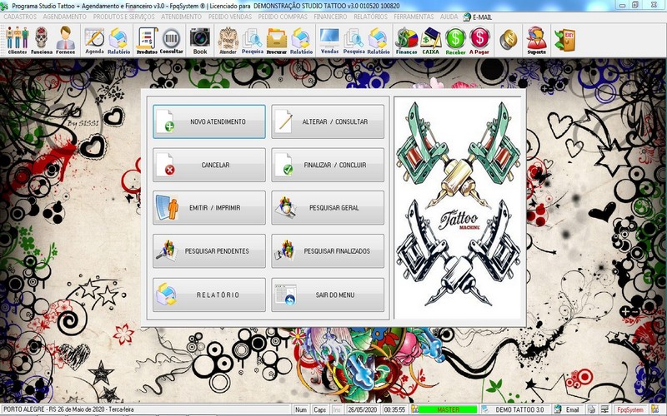
Task: Open the PEDIDO VENDAS menu
Action: coord(230,17)
